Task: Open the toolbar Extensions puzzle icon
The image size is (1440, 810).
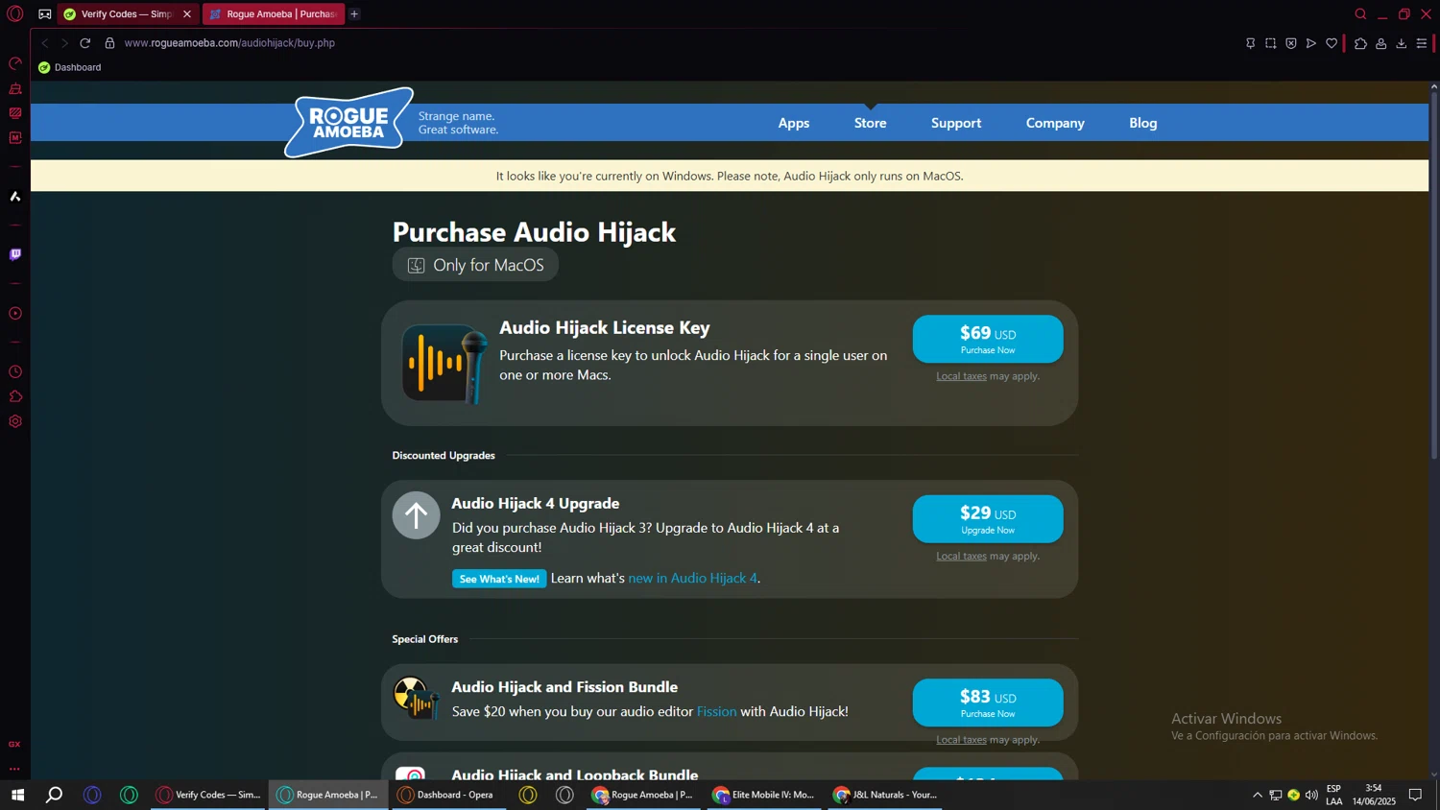Action: [x=1360, y=43]
